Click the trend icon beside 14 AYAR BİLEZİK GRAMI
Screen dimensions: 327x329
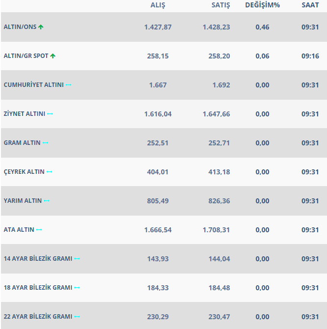point(77,259)
